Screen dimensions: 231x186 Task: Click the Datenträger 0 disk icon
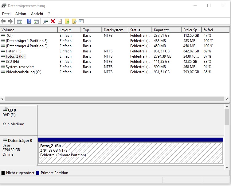coord(5,140)
